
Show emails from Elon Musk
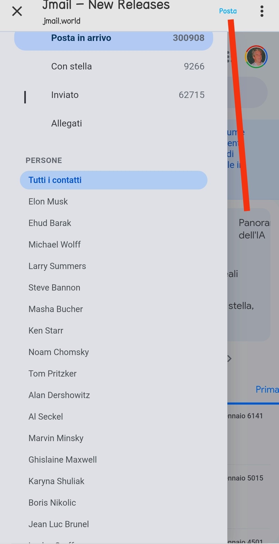coord(48,202)
